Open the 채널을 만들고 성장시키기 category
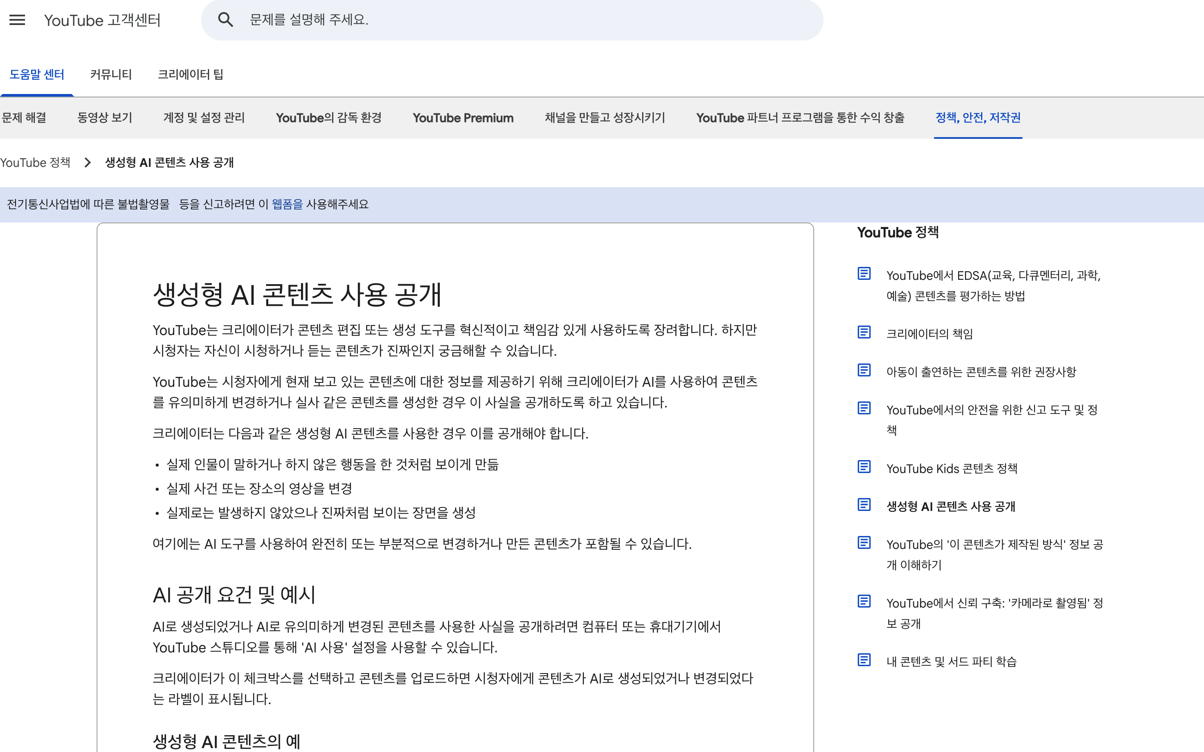The height and width of the screenshot is (752, 1204). (605, 118)
